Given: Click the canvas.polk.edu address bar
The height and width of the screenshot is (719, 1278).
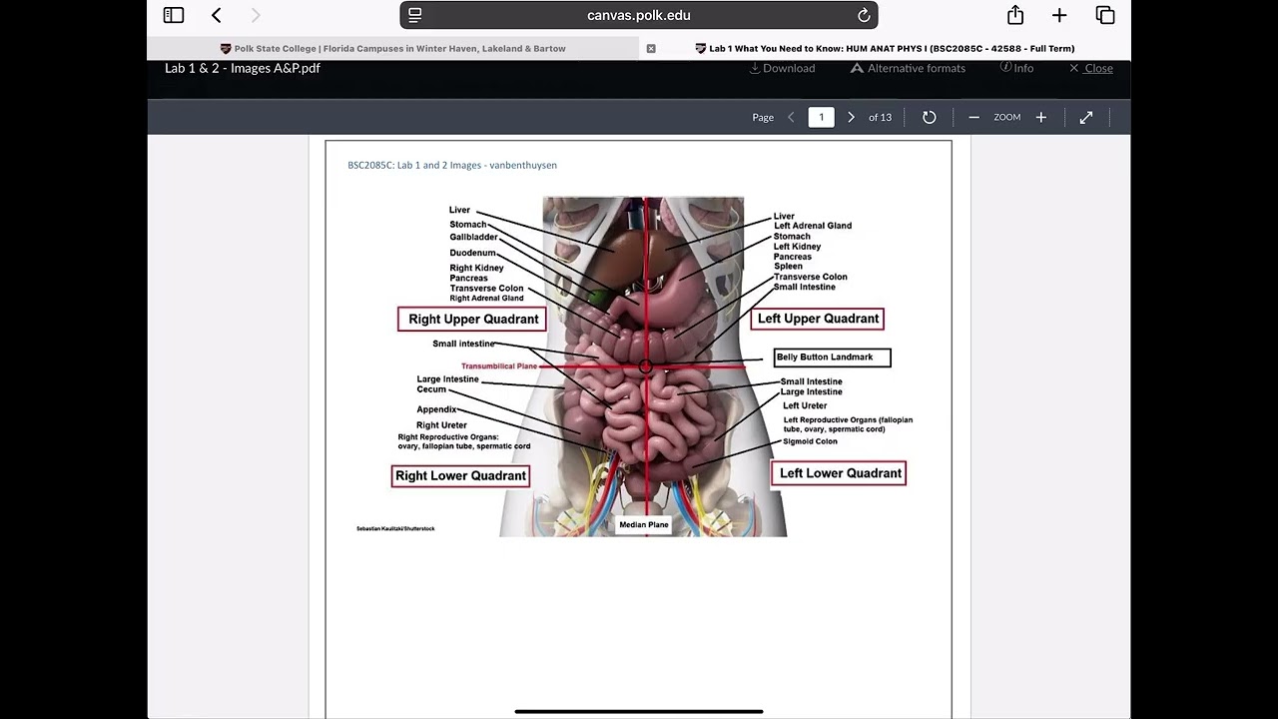Looking at the screenshot, I should (639, 15).
